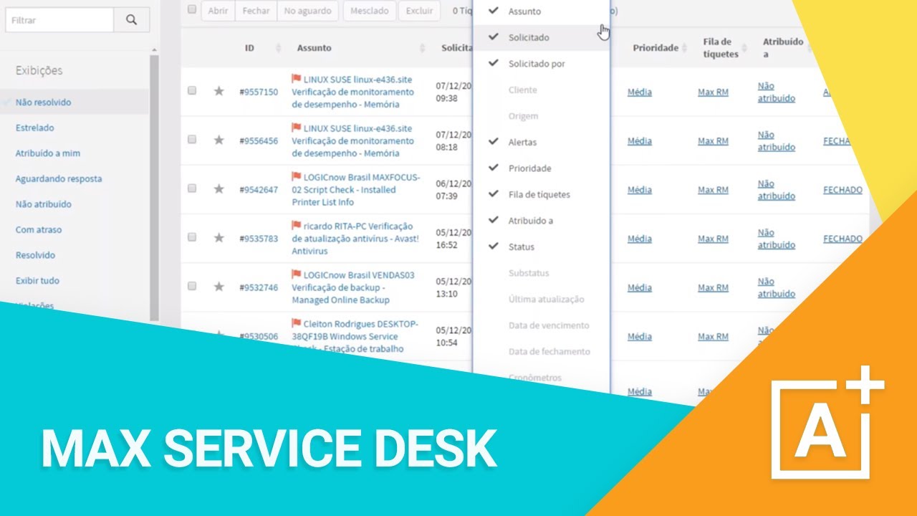Star ticket #9532746
The width and height of the screenshot is (917, 516).
[x=219, y=286]
